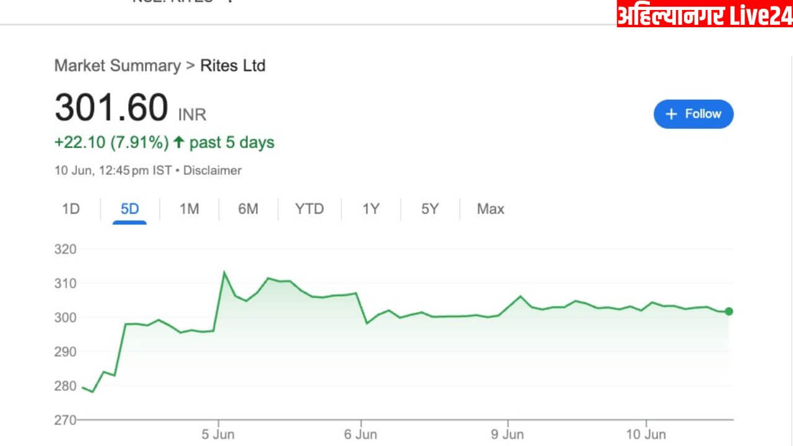The width and height of the screenshot is (793, 446).
Task: Open the Market Summary breadcrumb link
Action: pos(118,66)
